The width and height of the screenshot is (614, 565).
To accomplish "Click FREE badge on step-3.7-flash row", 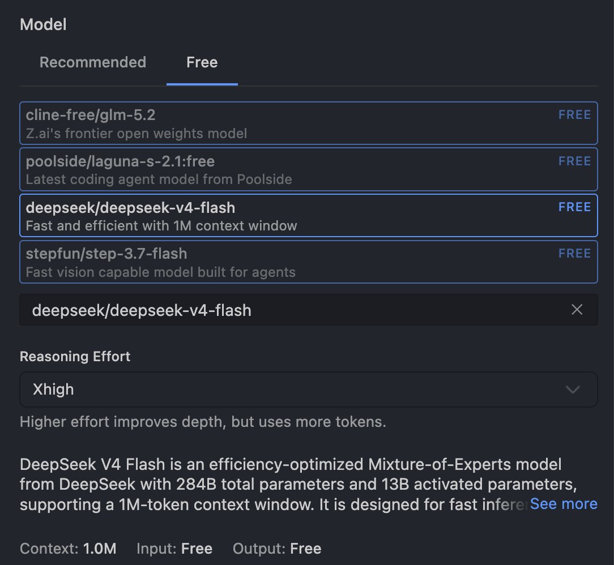I will point(574,253).
